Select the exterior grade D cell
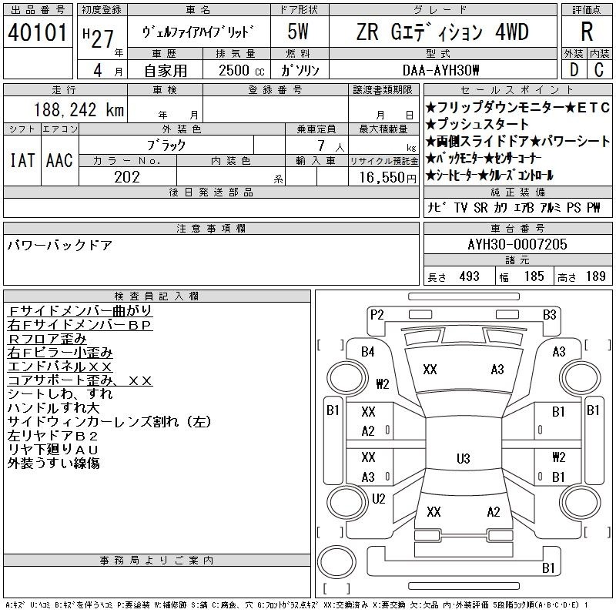This screenshot has width=616, height=616. [574, 69]
